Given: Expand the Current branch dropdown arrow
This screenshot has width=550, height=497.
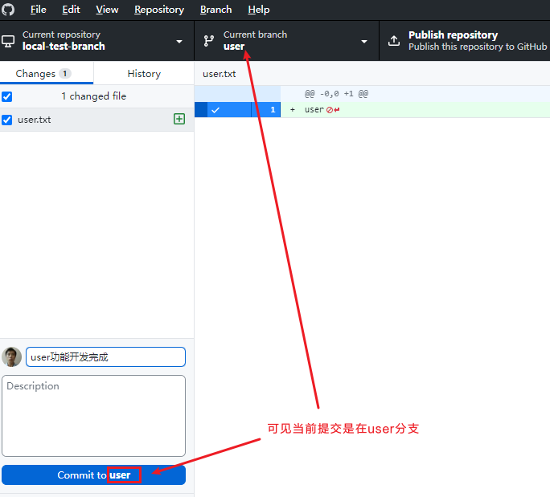Looking at the screenshot, I should pos(364,41).
